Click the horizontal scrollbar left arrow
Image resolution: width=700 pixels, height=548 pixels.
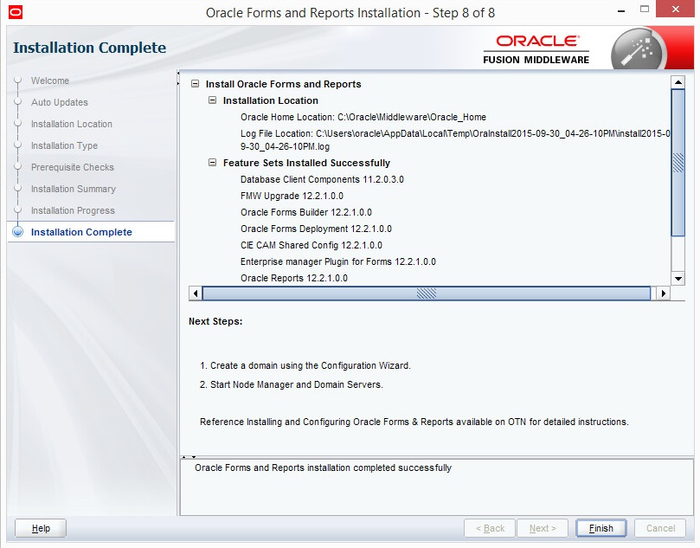point(196,293)
